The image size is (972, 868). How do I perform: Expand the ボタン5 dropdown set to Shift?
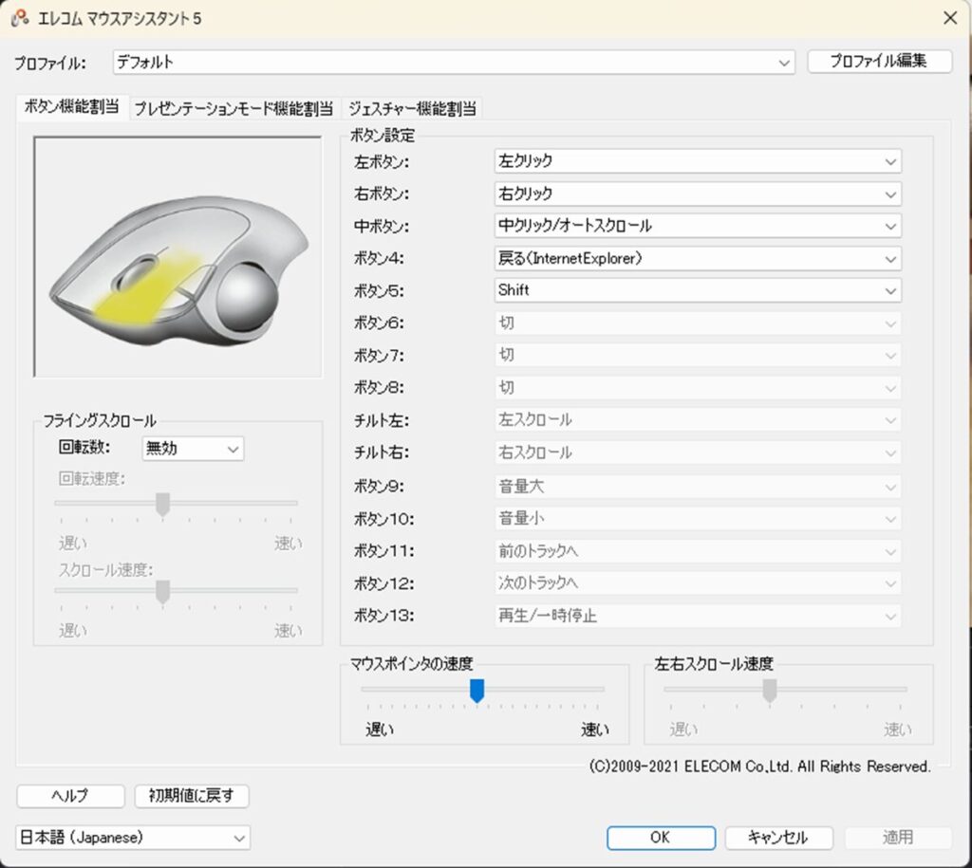(698, 290)
